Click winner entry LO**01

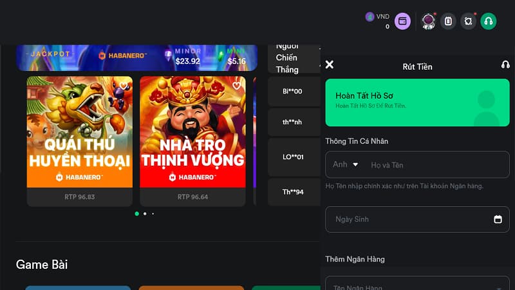coord(294,157)
